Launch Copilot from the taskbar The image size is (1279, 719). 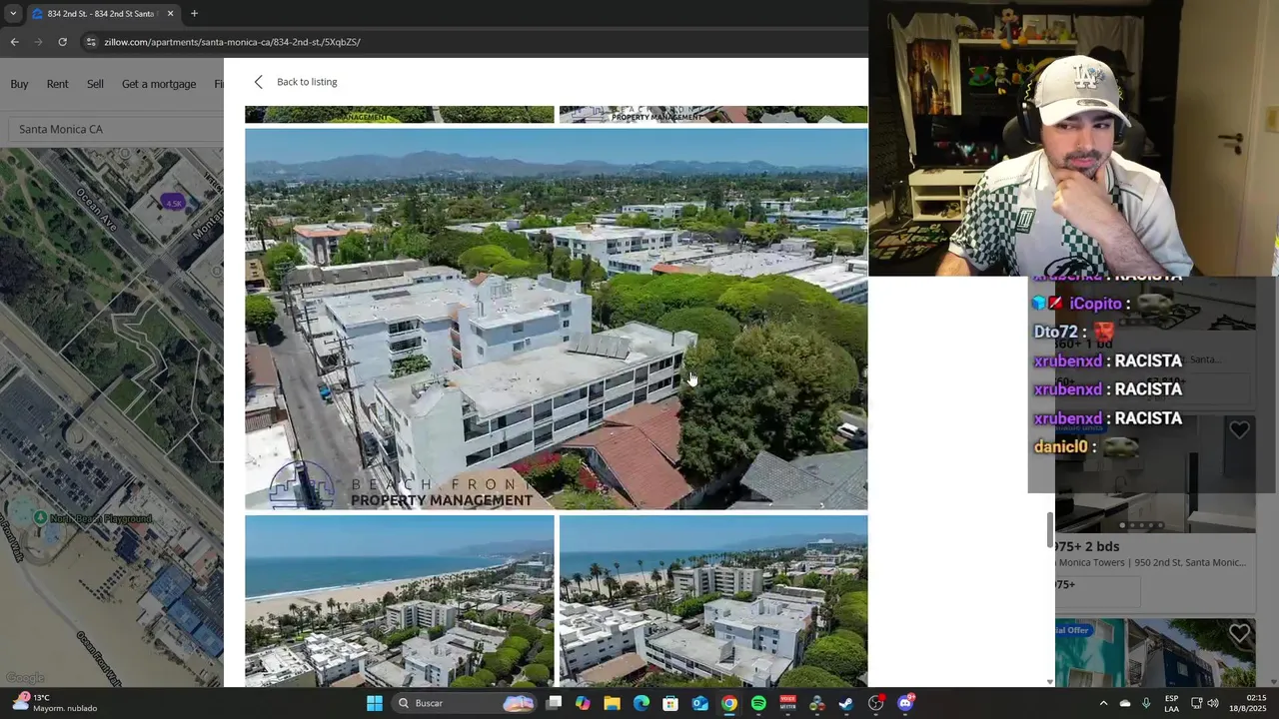click(583, 703)
